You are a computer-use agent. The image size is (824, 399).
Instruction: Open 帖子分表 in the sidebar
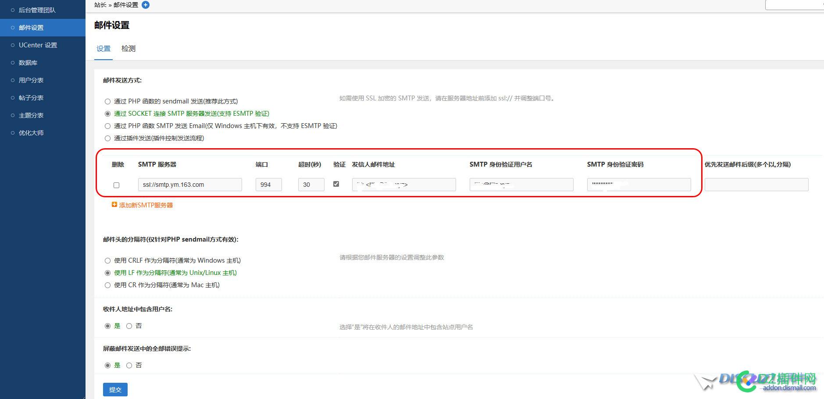click(31, 98)
